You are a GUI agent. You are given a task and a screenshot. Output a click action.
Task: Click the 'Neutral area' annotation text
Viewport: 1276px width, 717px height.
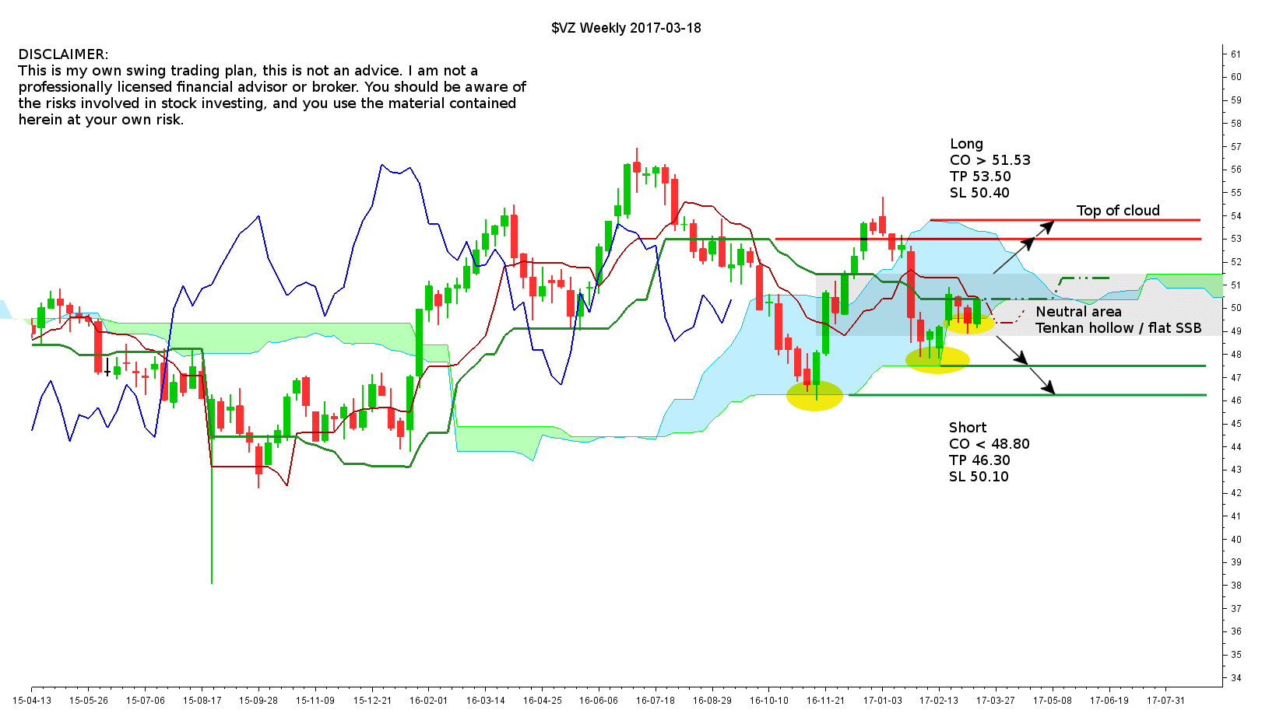click(x=1078, y=312)
